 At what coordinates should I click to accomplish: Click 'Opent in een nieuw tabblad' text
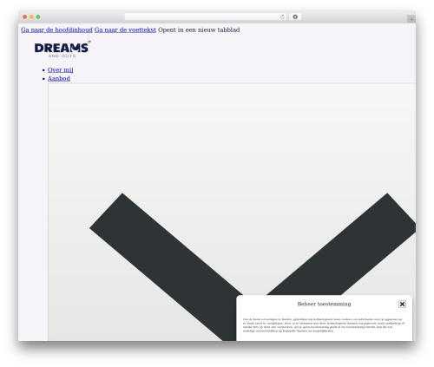click(199, 29)
